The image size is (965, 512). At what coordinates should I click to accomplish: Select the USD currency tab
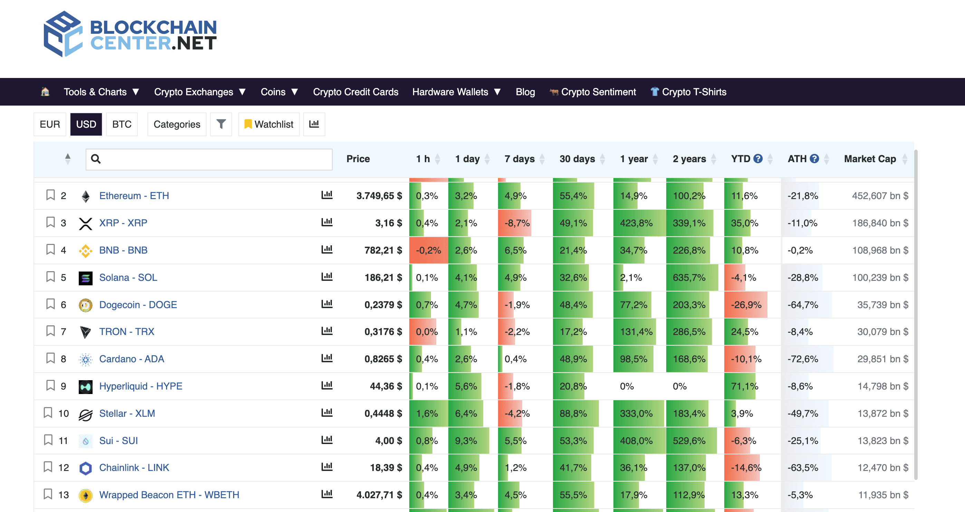(86, 124)
